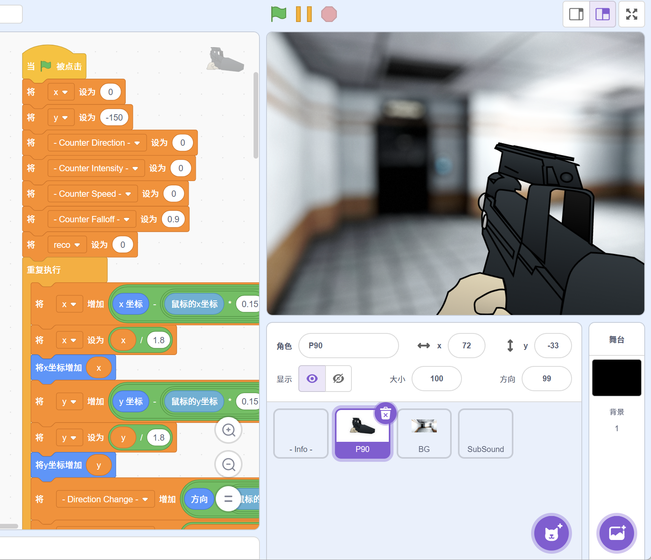Image resolution: width=651 pixels, height=560 pixels.
Task: Open the choose a backdrop button
Action: [x=616, y=533]
